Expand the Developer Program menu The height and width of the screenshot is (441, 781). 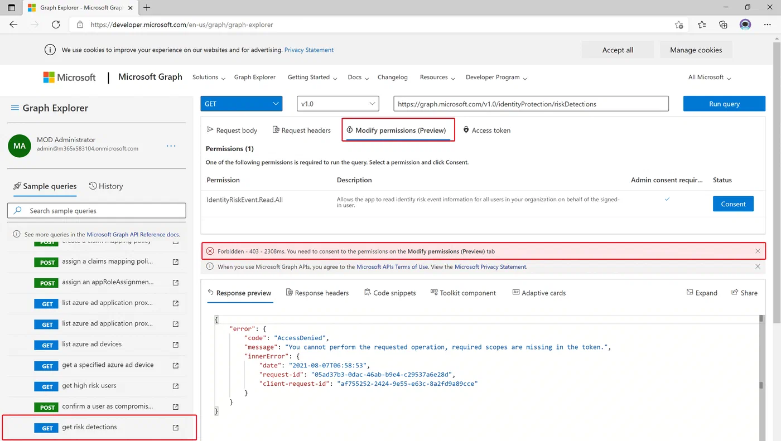tap(496, 77)
